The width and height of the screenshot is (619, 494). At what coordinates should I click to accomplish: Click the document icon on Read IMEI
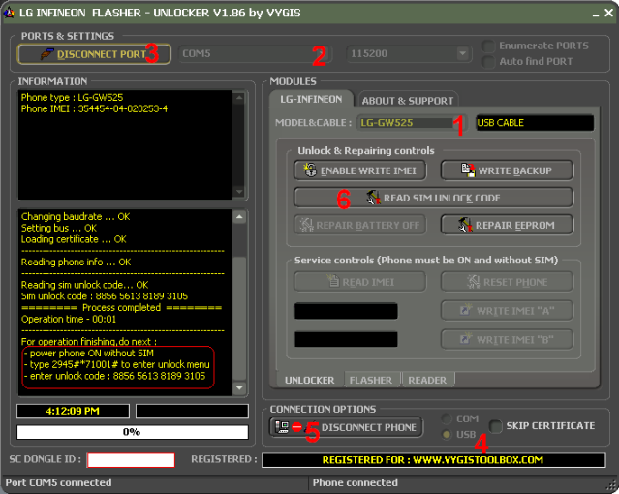pos(333,281)
